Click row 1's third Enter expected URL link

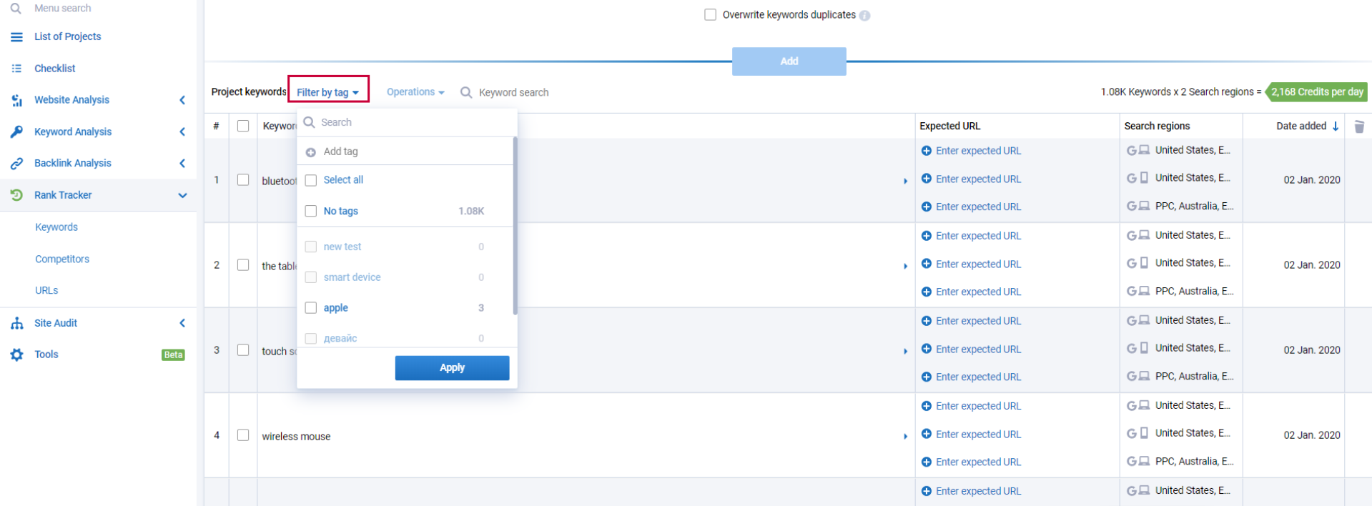(978, 207)
